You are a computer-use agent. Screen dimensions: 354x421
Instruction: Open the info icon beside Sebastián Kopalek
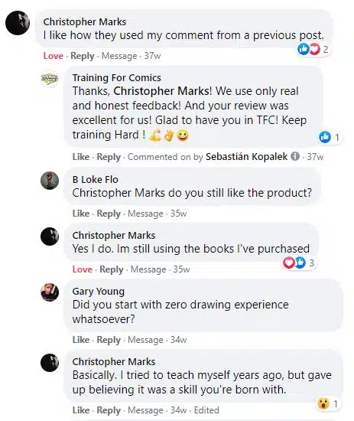295,156
